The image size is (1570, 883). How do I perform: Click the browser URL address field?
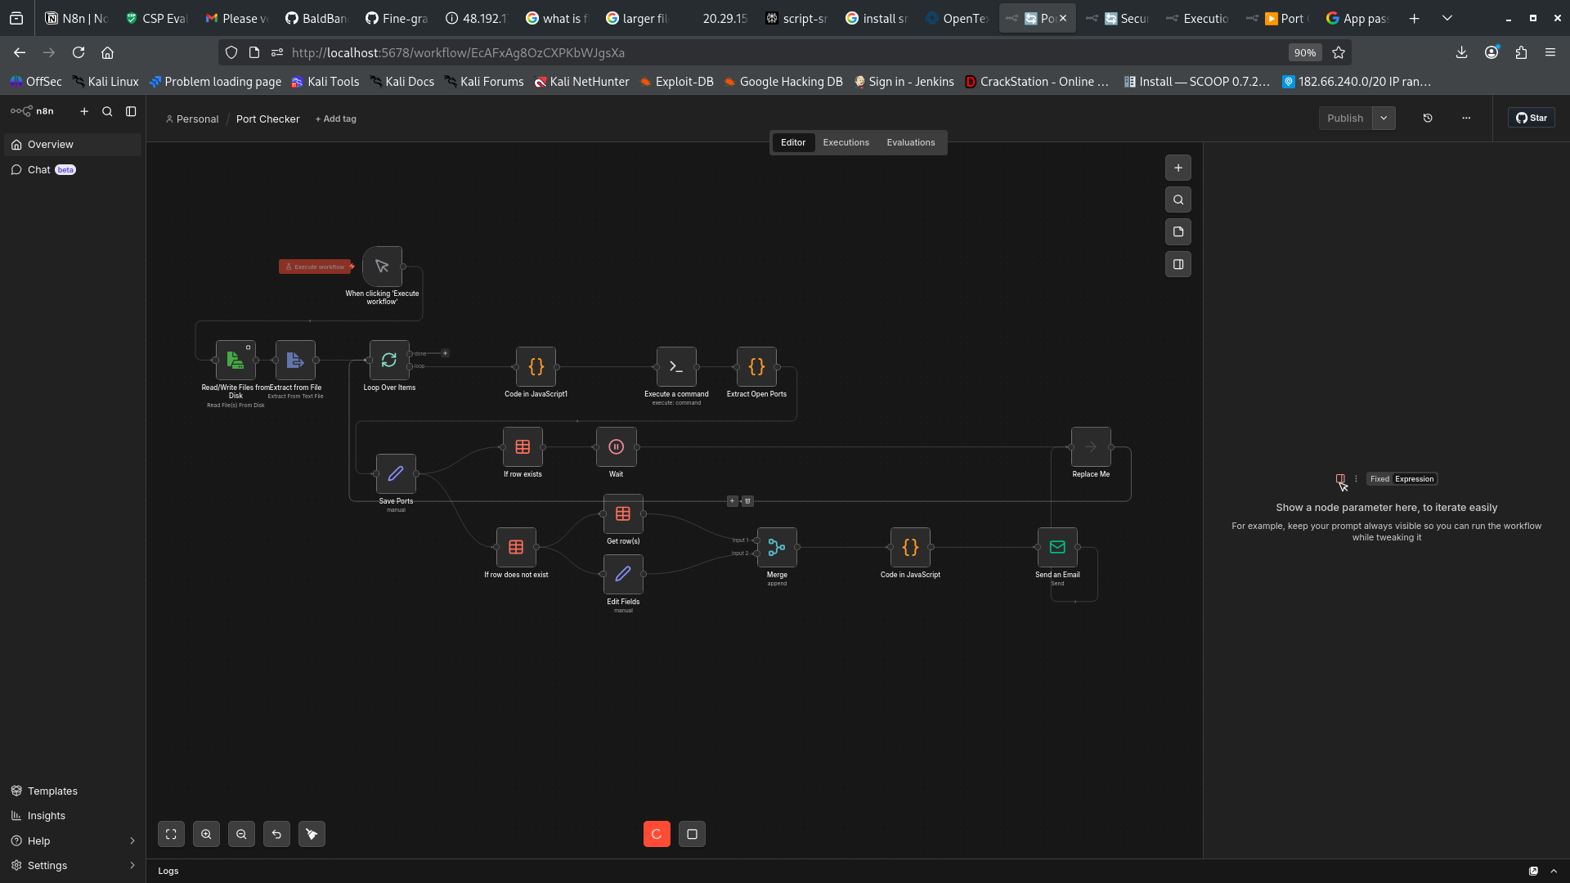coord(785,53)
